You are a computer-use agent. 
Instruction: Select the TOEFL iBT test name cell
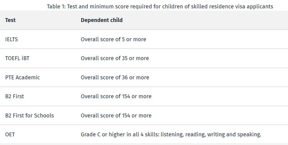[x=17, y=58]
